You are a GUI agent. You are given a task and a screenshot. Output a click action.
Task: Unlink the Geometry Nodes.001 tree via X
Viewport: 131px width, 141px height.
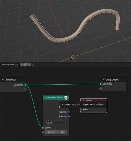coord(29,65)
